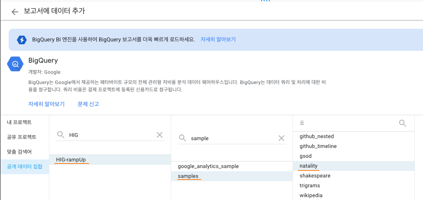Choose the trigrams table
Image resolution: width=423 pixels, height=200 pixels.
tap(353, 186)
